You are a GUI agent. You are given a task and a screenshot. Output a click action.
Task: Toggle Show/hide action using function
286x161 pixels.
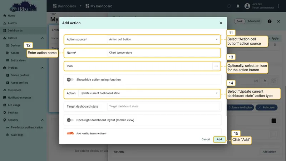click(70, 79)
